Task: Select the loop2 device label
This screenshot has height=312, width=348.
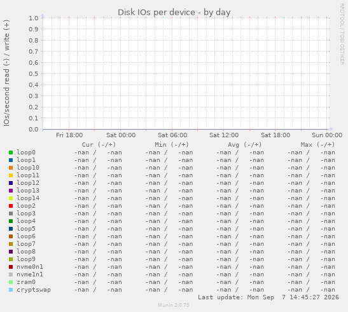Action: [x=26, y=206]
